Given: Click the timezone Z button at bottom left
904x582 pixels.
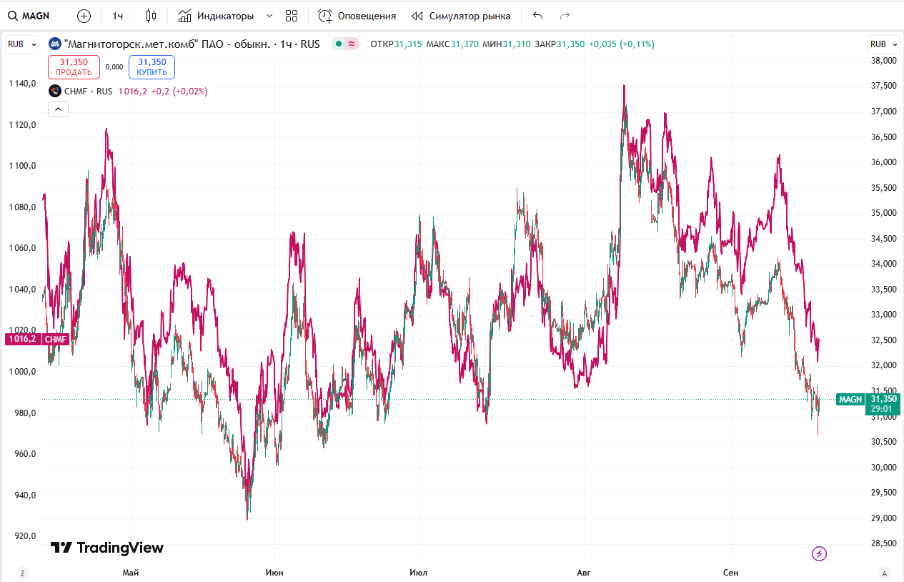Looking at the screenshot, I should 23,573.
